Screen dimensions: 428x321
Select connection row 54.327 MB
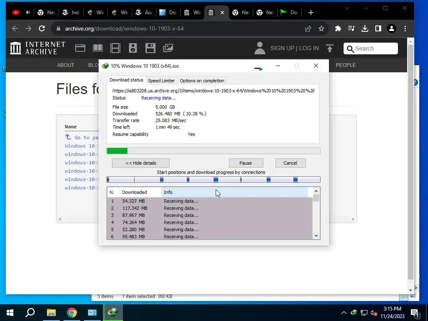[210, 201]
